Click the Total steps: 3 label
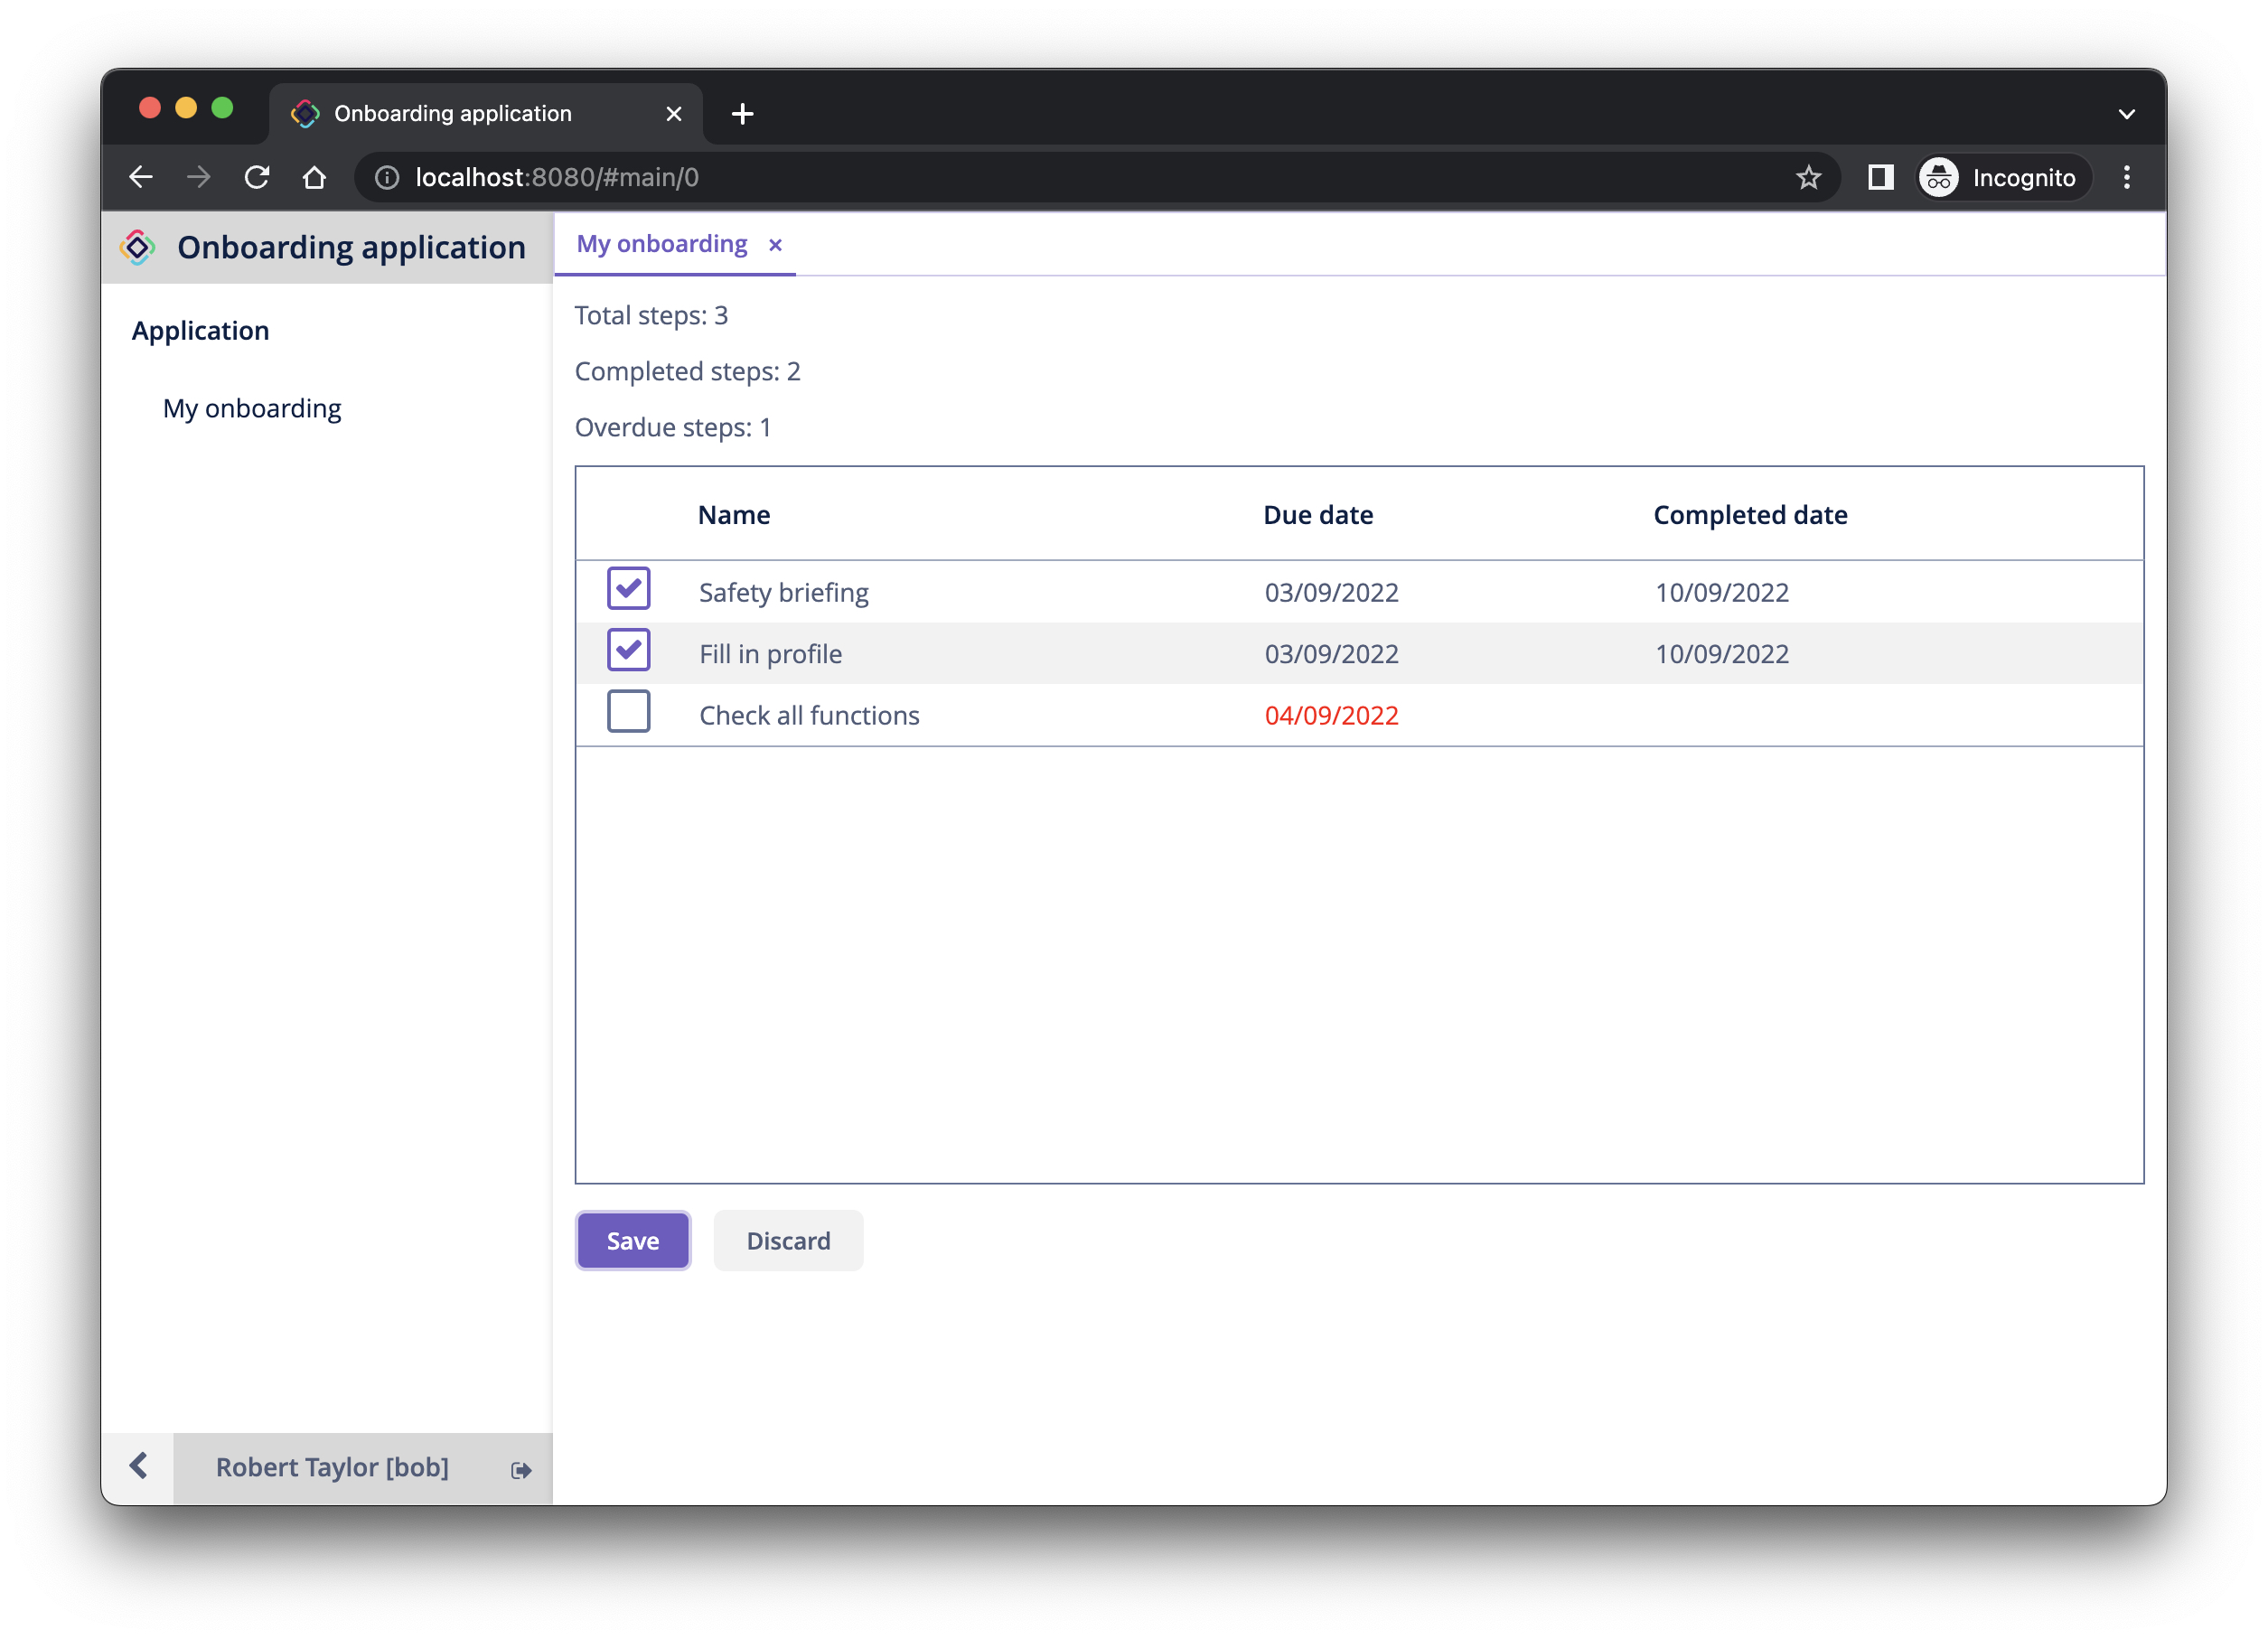This screenshot has width=2268, height=1639. tap(651, 315)
